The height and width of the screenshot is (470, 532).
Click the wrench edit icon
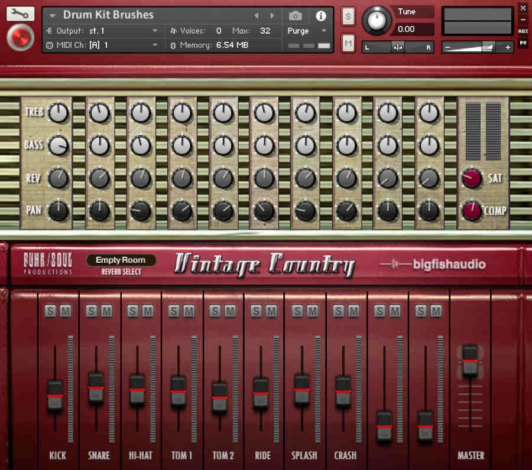(20, 12)
